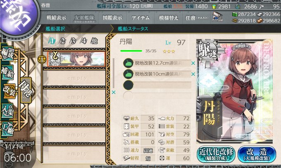281x168 pixels.
Task: Remove the 10cm twin high-angle gun equipment
Action: pos(193,74)
